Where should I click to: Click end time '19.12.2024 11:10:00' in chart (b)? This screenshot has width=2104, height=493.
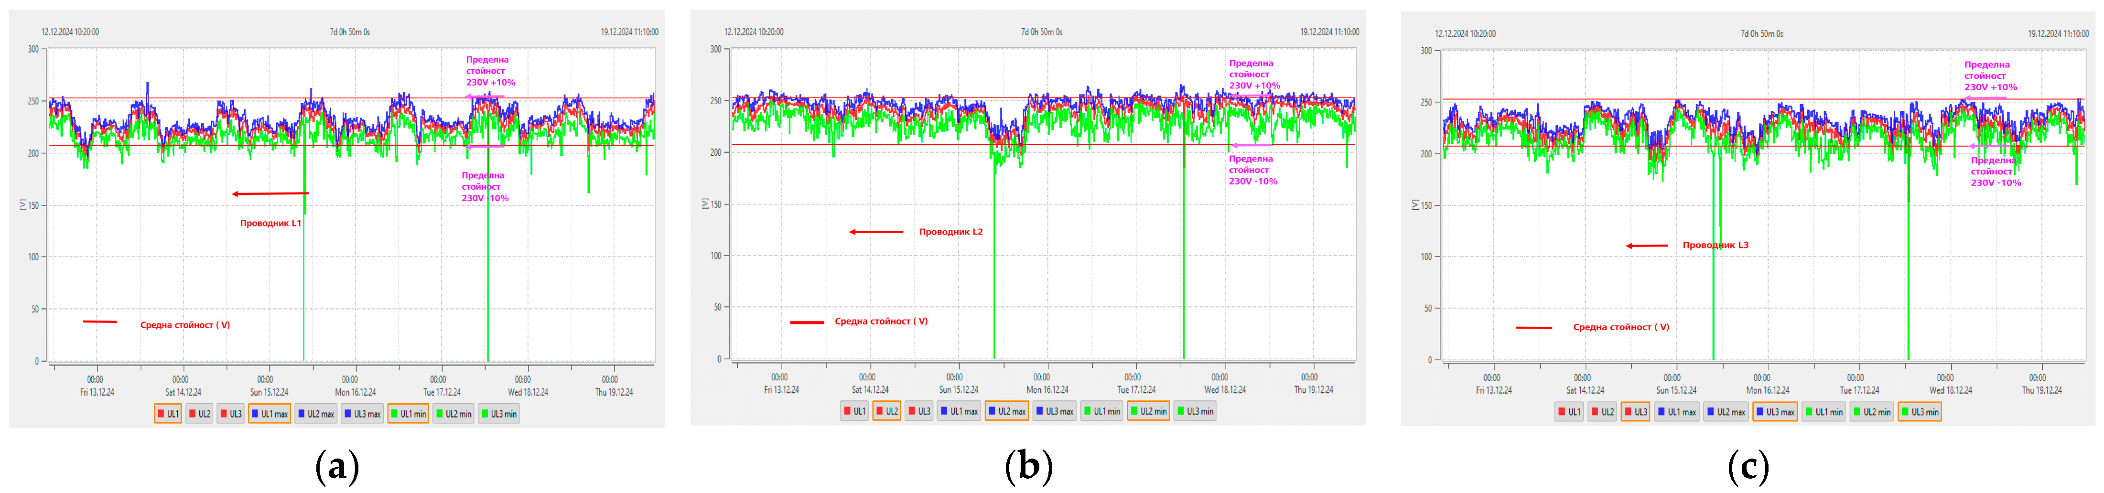(1330, 32)
